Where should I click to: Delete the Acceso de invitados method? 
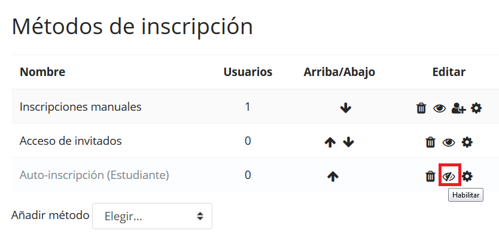coord(430,142)
